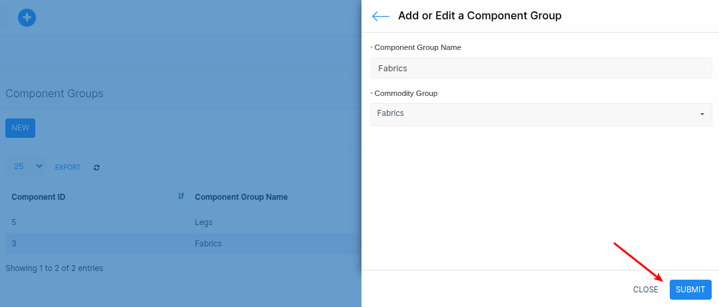Click the Component ID 3 cell

coord(14,244)
